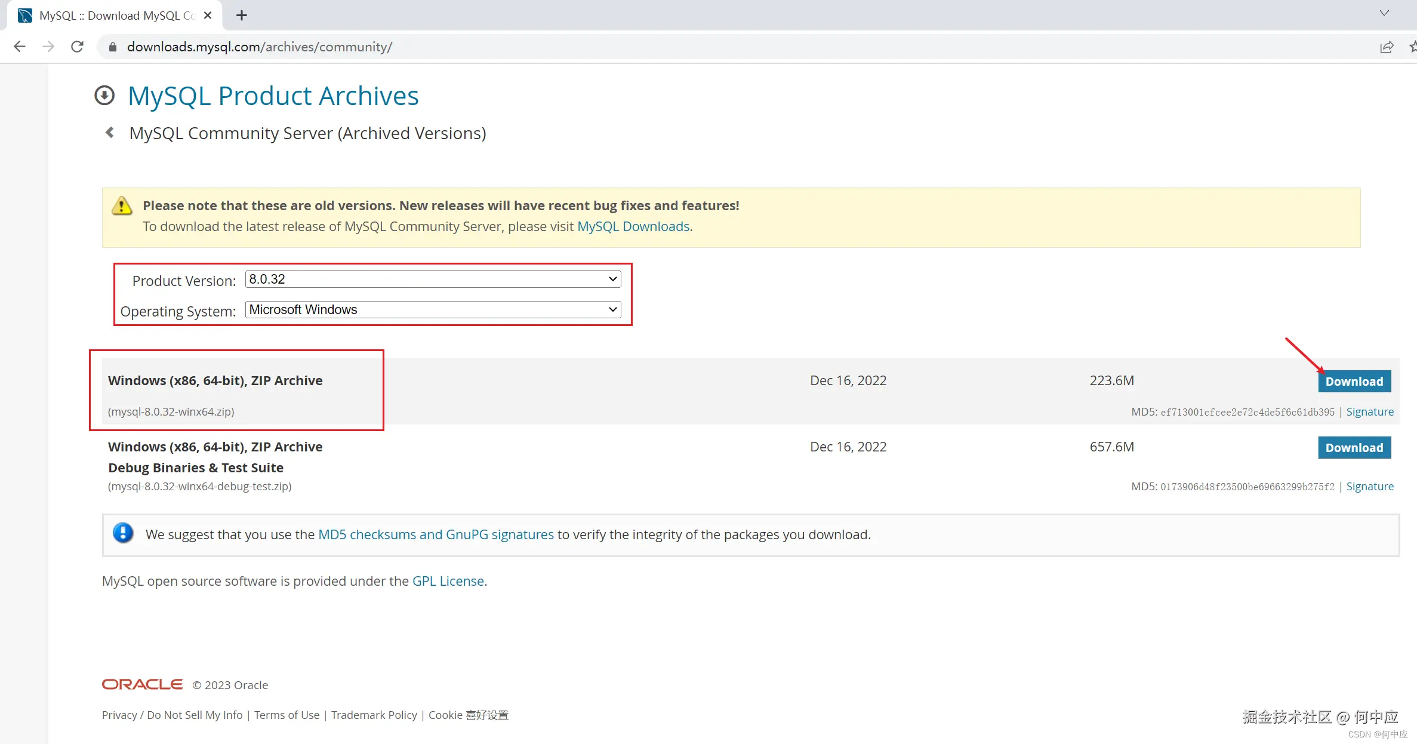Select the MySQL Download browser tab

pyautogui.click(x=113, y=16)
